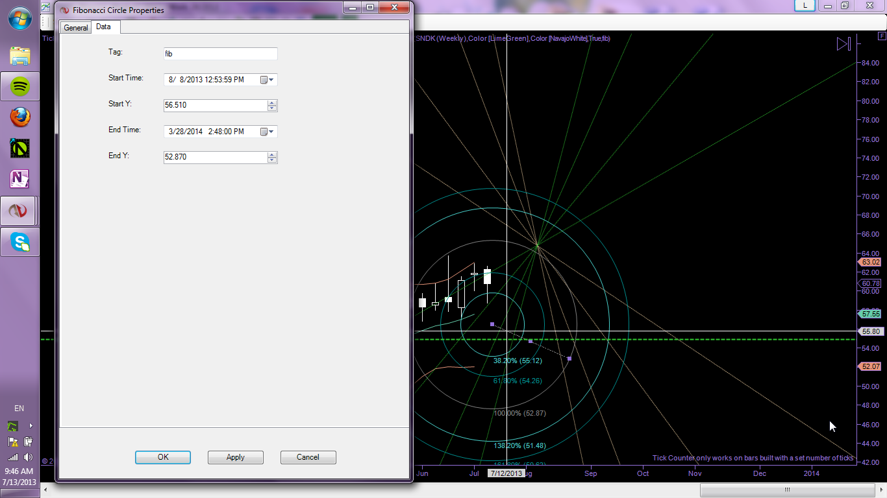This screenshot has width=887, height=498.
Task: Click the 100.00% (52.87) Fibonacci label
Action: coord(519,413)
